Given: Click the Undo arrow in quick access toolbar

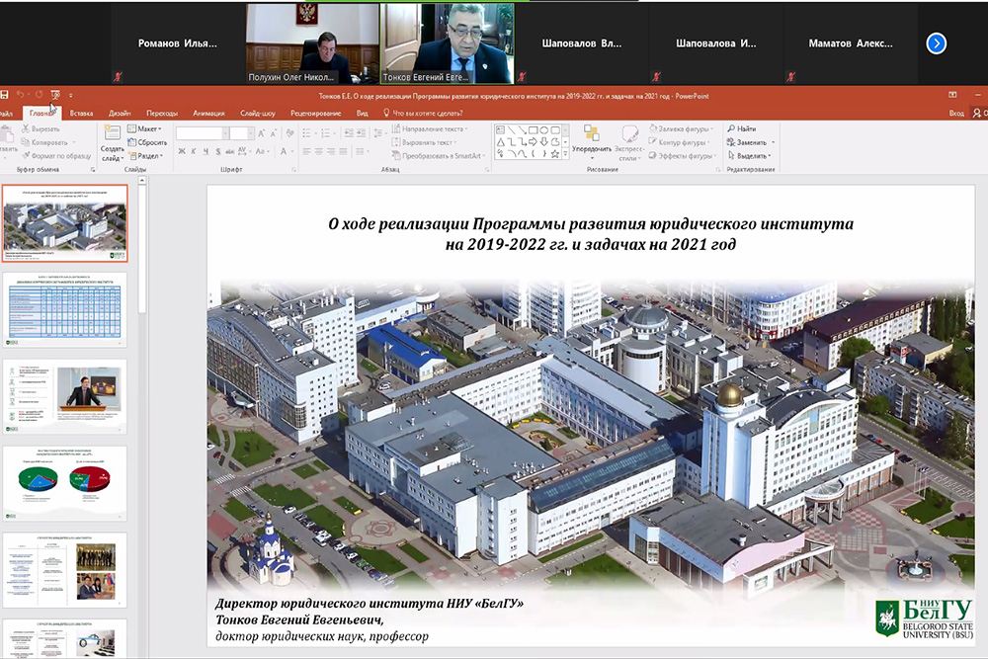Looking at the screenshot, I should pos(21,95).
